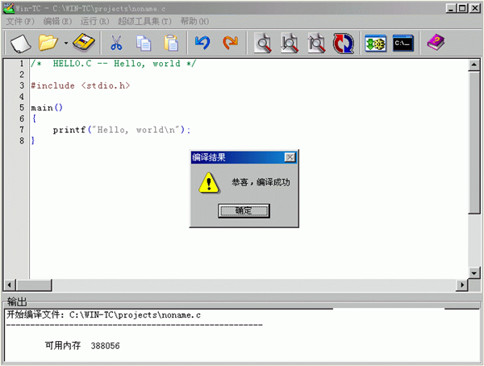Open the 编辑(E) menu
484x366 pixels.
(x=57, y=21)
